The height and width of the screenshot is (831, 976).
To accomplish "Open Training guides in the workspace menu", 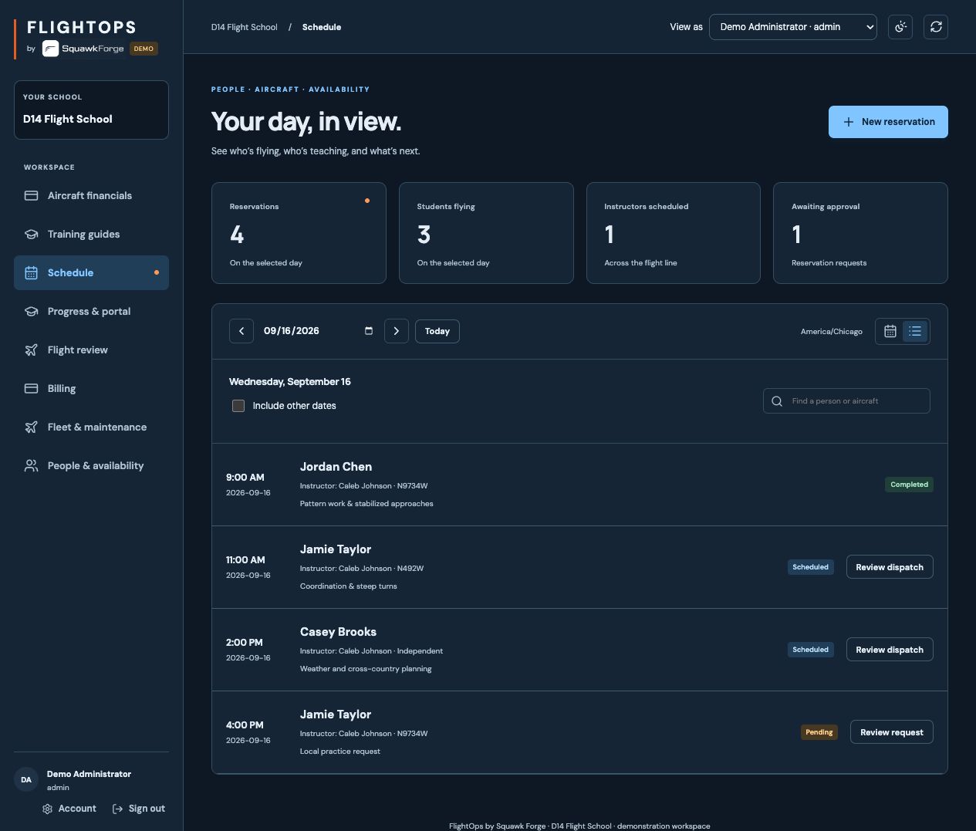I will coord(91,235).
